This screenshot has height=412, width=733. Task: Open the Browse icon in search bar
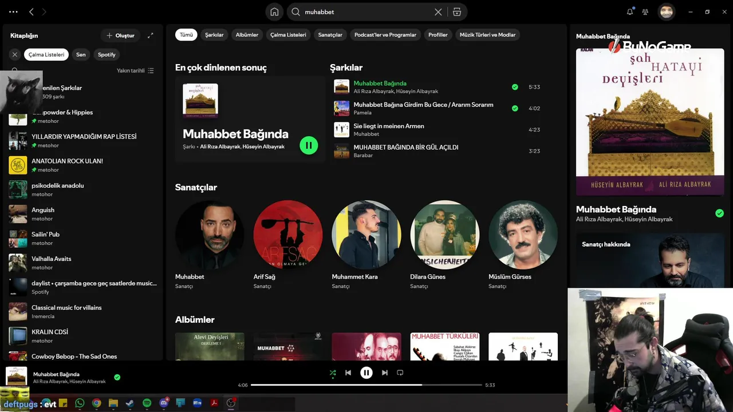(x=457, y=12)
